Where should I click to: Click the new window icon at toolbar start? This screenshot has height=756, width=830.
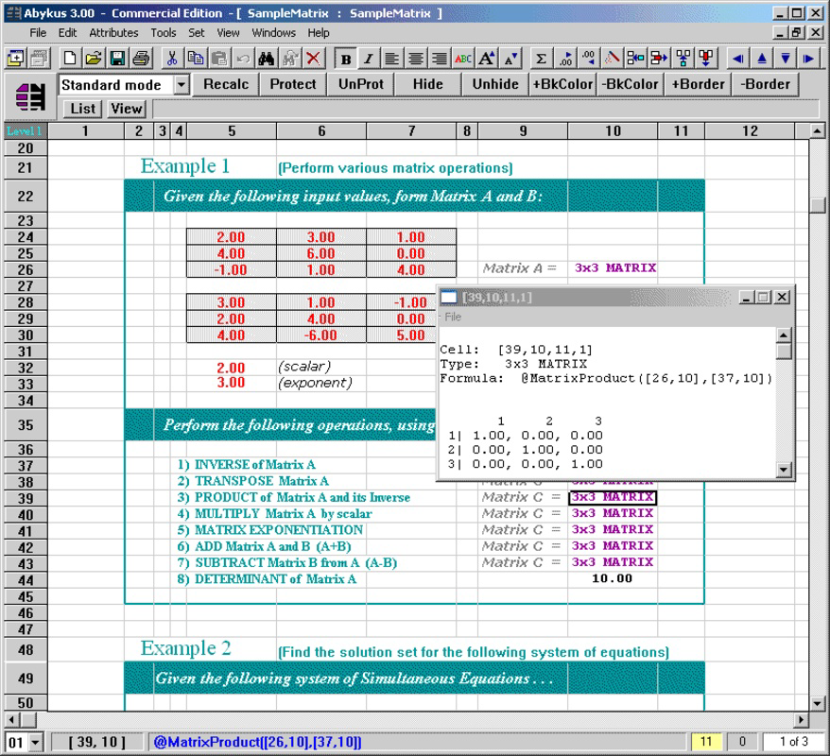[x=15, y=59]
